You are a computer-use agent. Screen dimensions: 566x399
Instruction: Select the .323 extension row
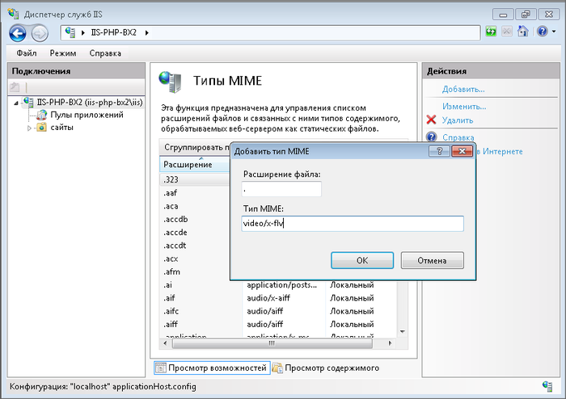coord(195,179)
